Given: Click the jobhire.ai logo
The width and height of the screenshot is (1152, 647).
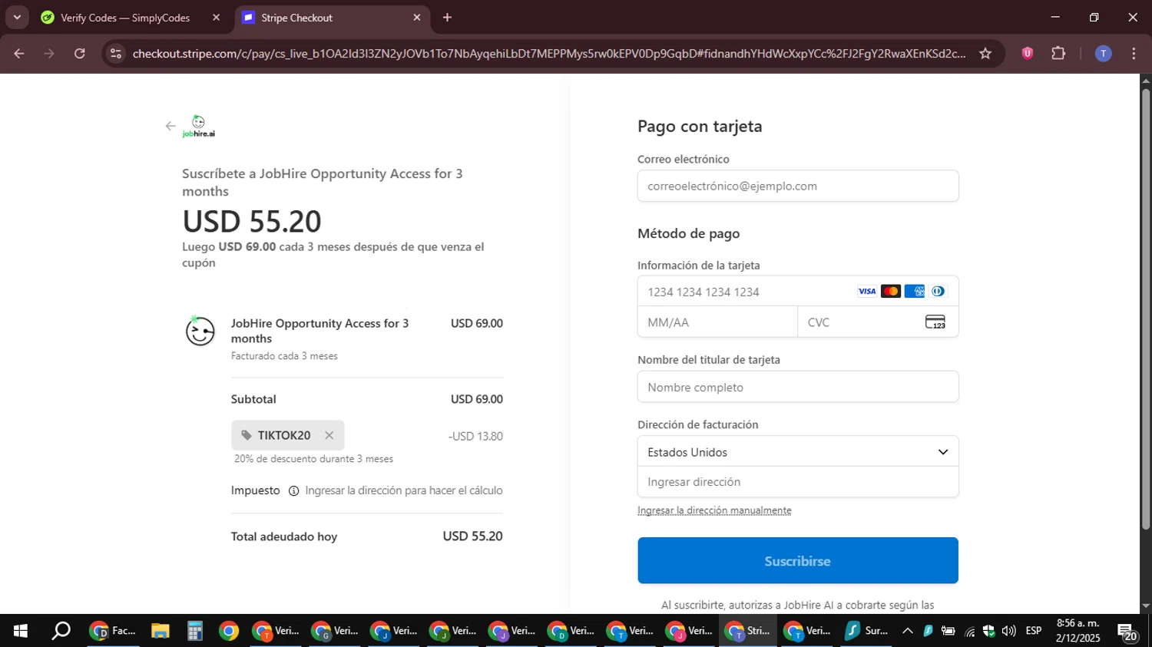Looking at the screenshot, I should [x=199, y=127].
